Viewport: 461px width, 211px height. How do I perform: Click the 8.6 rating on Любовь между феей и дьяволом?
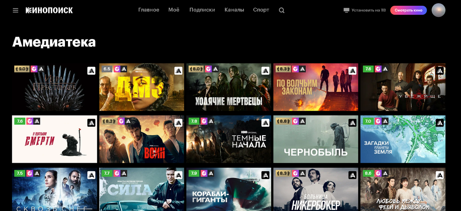[x=368, y=173]
